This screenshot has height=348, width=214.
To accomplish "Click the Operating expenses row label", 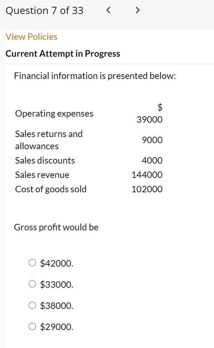I will (54, 114).
